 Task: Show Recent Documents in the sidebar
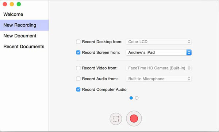coord(24,47)
